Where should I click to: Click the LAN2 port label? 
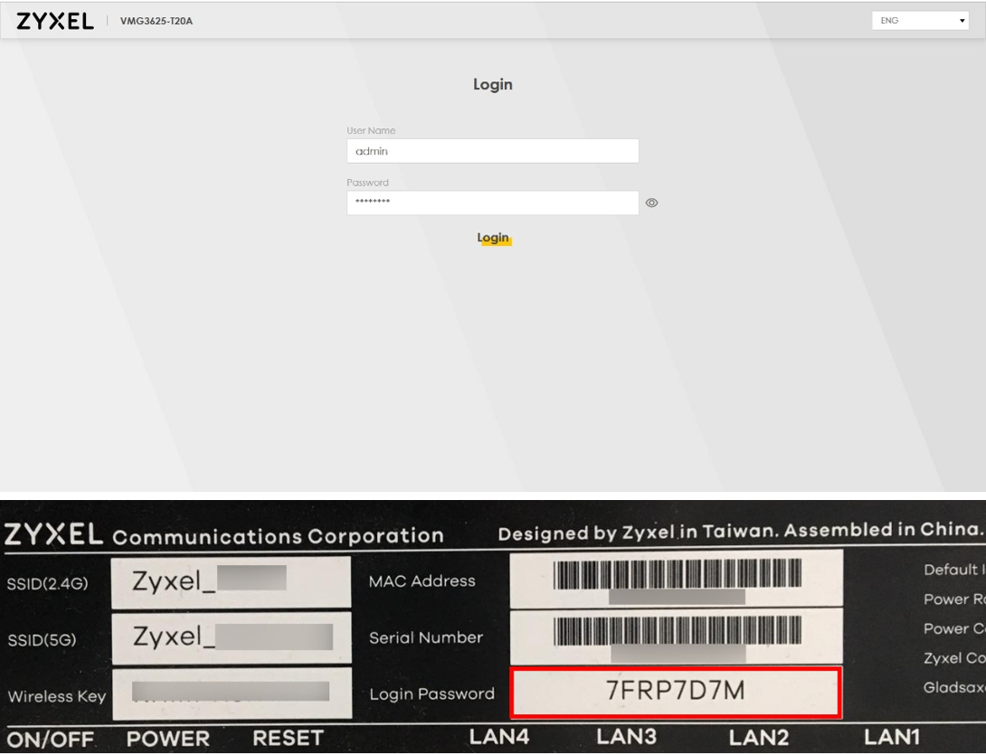click(x=758, y=737)
